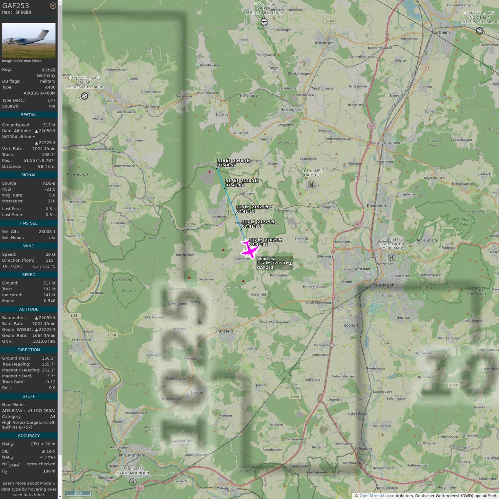Click the Harste heliport H icon
499x499 pixels.
click(312, 184)
